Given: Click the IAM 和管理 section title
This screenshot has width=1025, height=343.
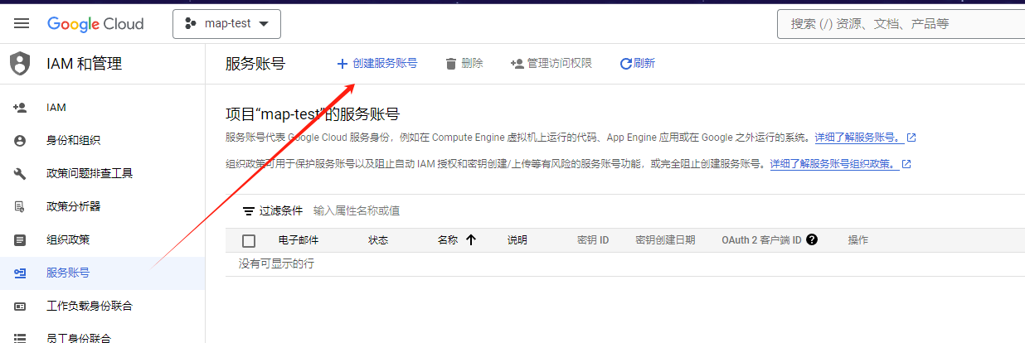Looking at the screenshot, I should 85,64.
